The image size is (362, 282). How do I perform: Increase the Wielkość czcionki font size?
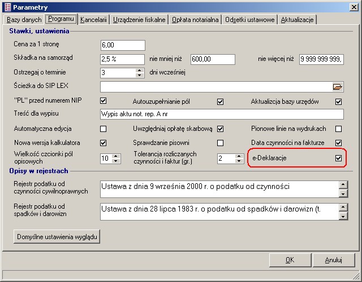[x=117, y=156]
